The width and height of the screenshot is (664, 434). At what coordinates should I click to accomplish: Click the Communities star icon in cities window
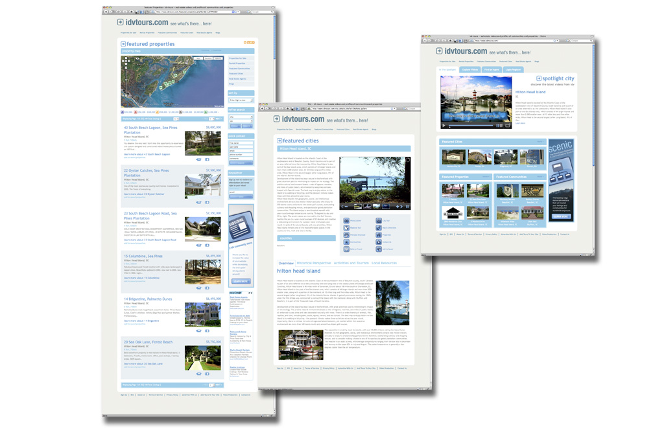pos(346,242)
